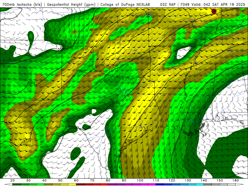Click the 70 value on the color scale
Screen dimensions: 248x186
coord(92,180)
